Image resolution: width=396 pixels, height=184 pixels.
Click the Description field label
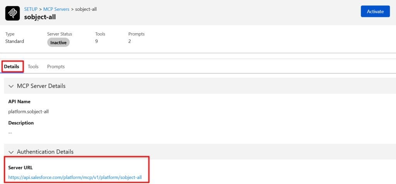(21, 123)
